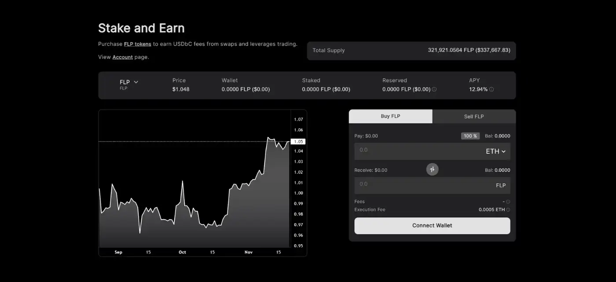Click the Sep label on chart axis

[x=118, y=252]
